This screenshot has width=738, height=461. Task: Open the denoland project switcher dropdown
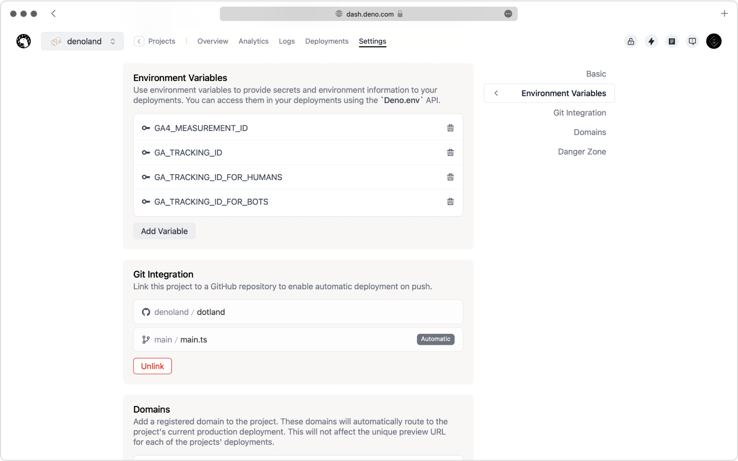pos(82,41)
